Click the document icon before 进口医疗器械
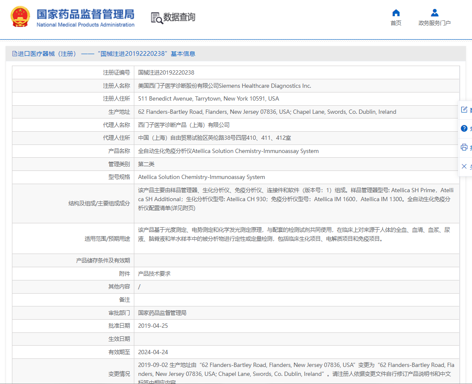Screen dimensions: 472x384 click(x=14, y=54)
